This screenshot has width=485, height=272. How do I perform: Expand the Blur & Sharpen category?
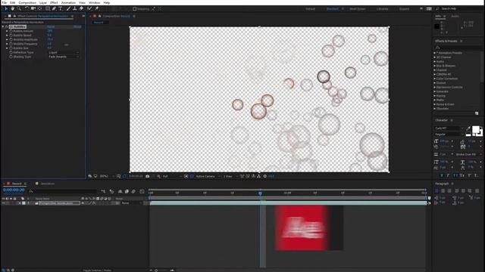click(434, 66)
